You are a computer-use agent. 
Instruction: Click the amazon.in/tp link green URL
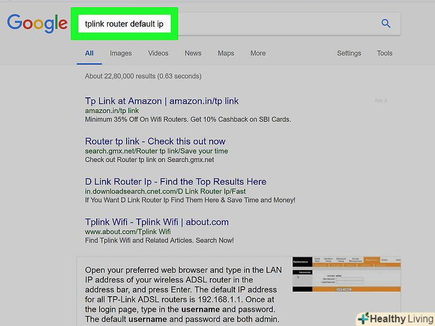[112, 110]
